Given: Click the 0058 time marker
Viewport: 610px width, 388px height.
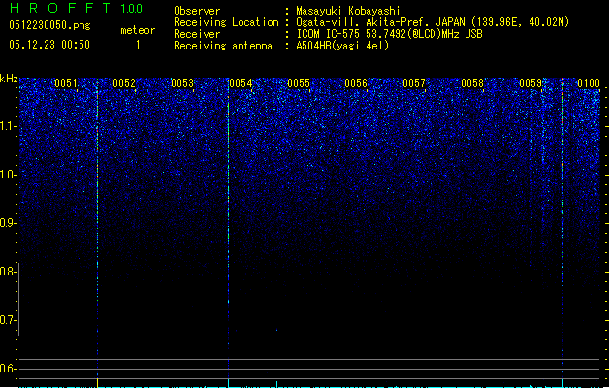Looking at the screenshot, I should (472, 83).
